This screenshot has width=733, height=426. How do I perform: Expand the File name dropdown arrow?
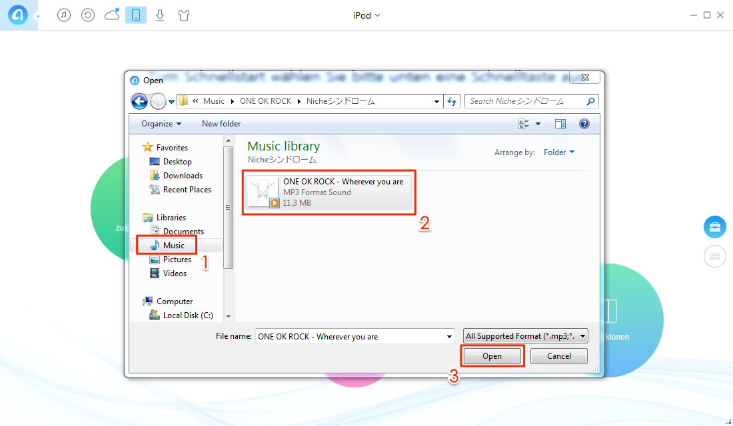pyautogui.click(x=449, y=336)
